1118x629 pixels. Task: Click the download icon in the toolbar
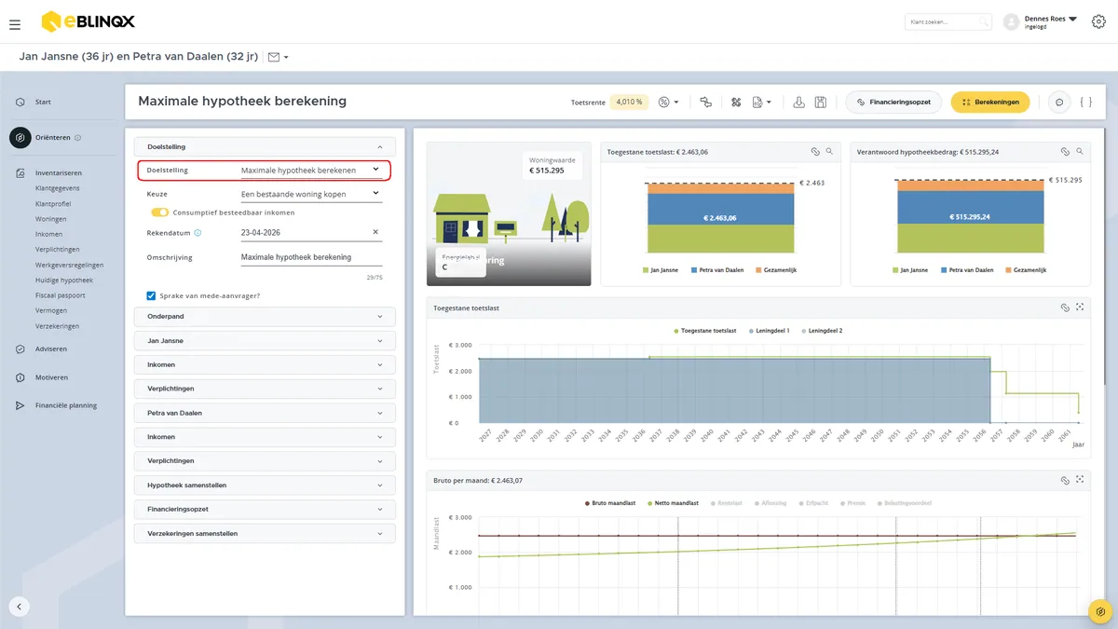799,103
